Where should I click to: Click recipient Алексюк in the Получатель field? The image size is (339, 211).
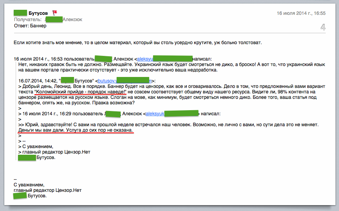(x=72, y=20)
